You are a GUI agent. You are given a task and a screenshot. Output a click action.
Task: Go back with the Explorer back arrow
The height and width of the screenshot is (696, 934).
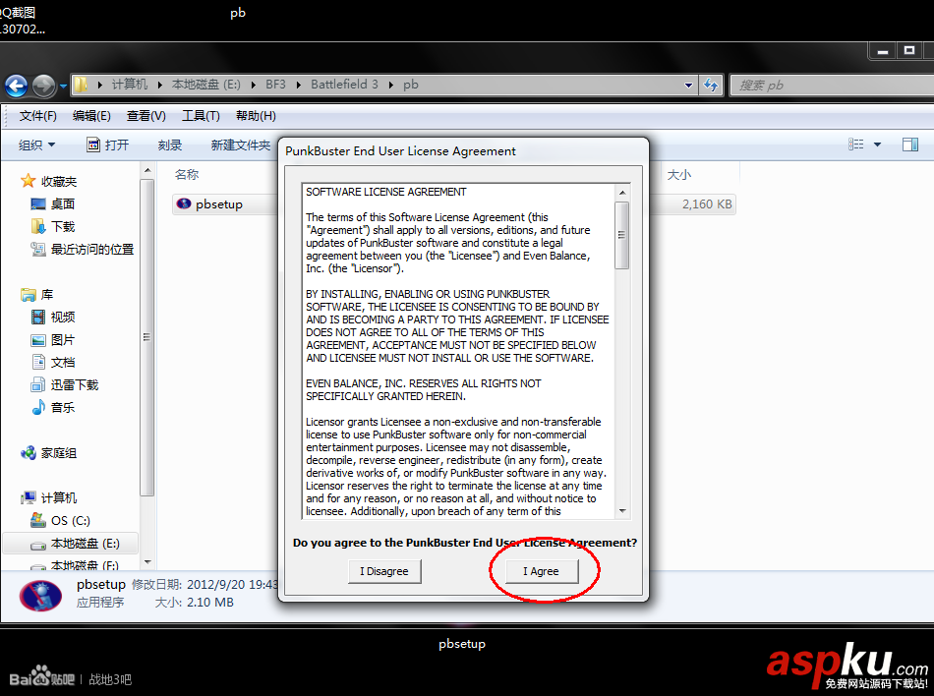(x=17, y=87)
